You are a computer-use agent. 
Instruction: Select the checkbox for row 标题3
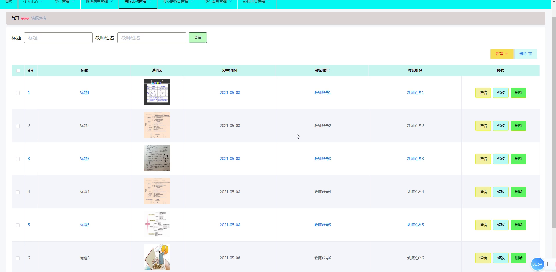18,159
